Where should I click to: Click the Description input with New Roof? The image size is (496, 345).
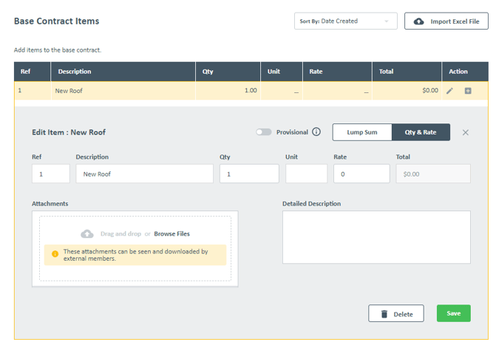[145, 174]
